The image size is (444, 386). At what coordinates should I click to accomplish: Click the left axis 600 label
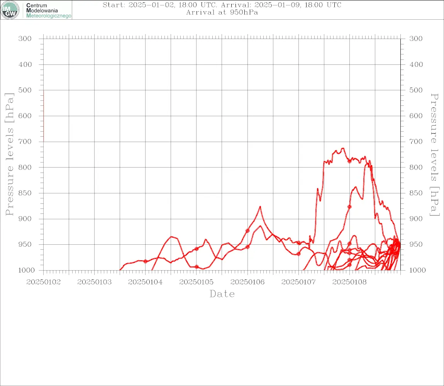[x=25, y=116]
